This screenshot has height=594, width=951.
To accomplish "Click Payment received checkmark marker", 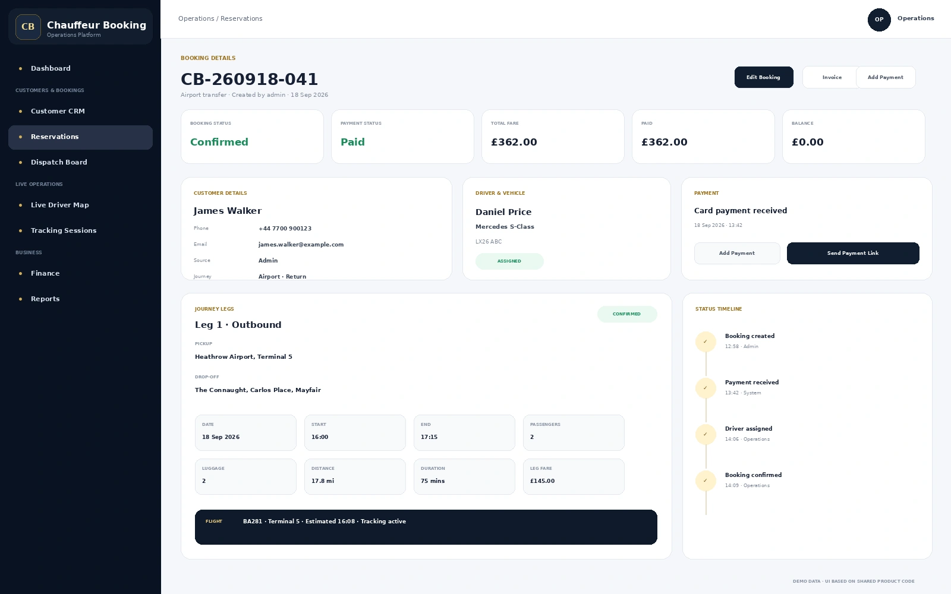I will [x=706, y=388].
